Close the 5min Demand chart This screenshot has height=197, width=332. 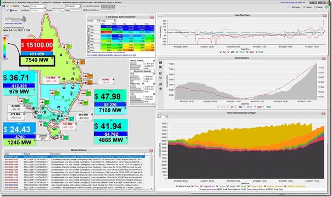click(324, 58)
